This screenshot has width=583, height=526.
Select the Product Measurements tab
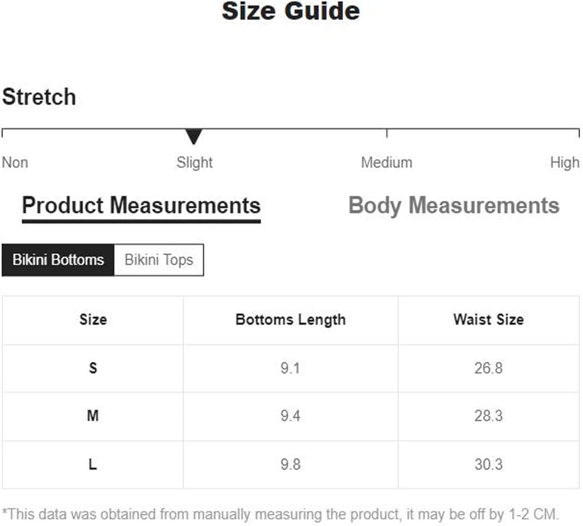[141, 206]
